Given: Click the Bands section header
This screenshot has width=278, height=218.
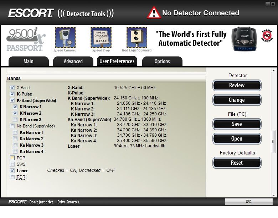Looking at the screenshot, I should tap(106, 78).
